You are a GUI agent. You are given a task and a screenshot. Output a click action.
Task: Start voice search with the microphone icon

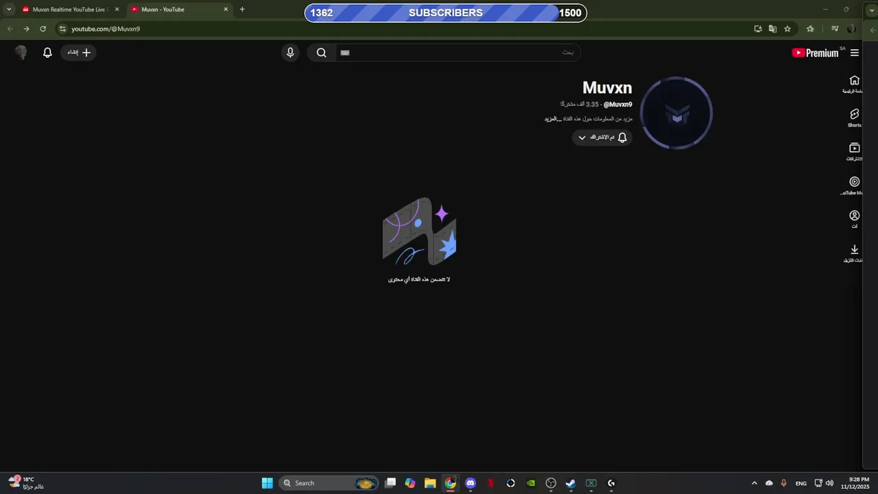point(290,52)
